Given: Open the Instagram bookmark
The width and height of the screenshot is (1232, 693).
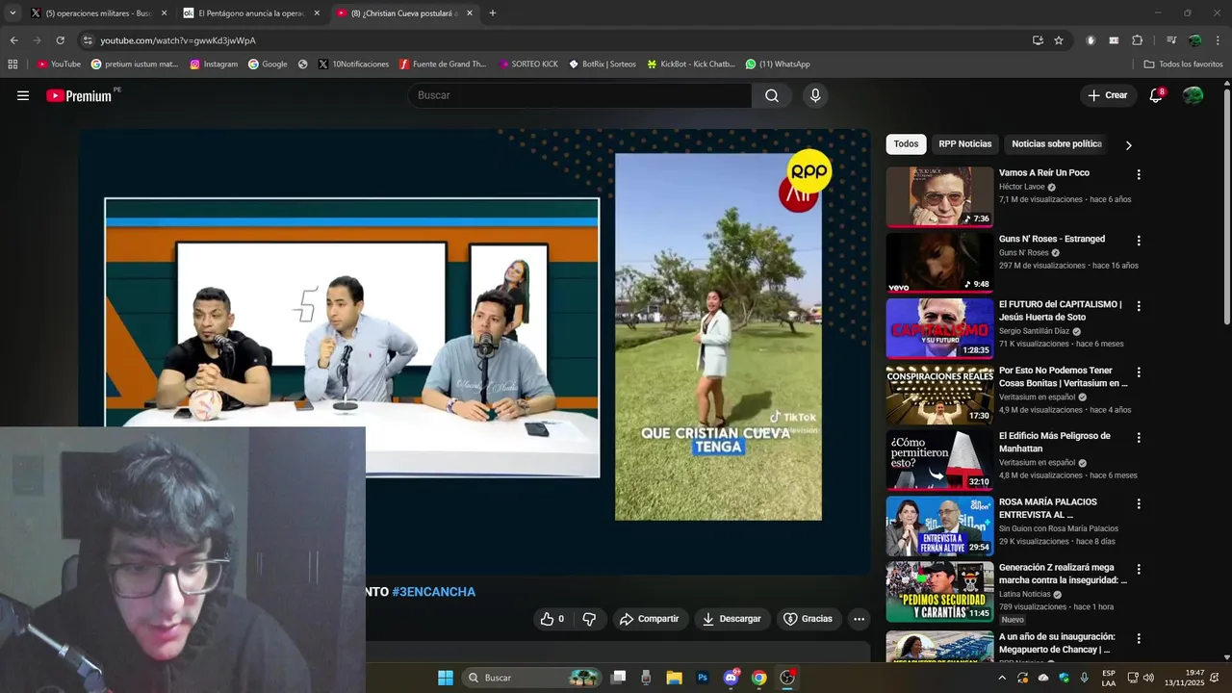Looking at the screenshot, I should click(214, 64).
